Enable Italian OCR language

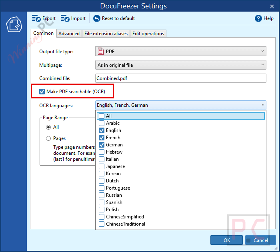click(x=102, y=159)
